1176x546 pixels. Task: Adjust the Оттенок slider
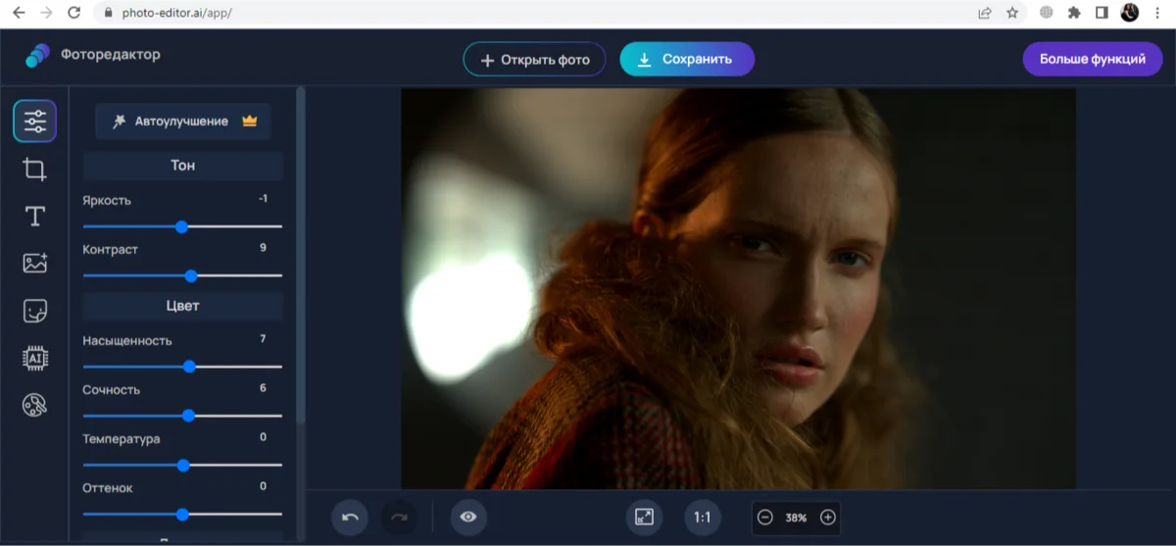(x=182, y=514)
